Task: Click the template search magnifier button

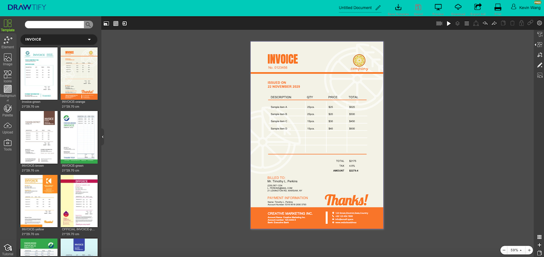Action: click(x=89, y=24)
